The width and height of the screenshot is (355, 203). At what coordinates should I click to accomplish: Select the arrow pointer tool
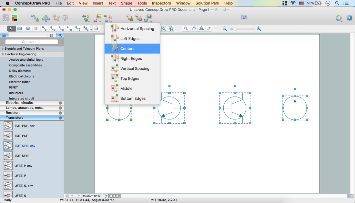tap(11, 28)
